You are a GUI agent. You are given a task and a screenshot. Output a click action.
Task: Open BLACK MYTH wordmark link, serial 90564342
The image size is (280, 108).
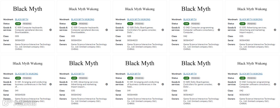78,74
